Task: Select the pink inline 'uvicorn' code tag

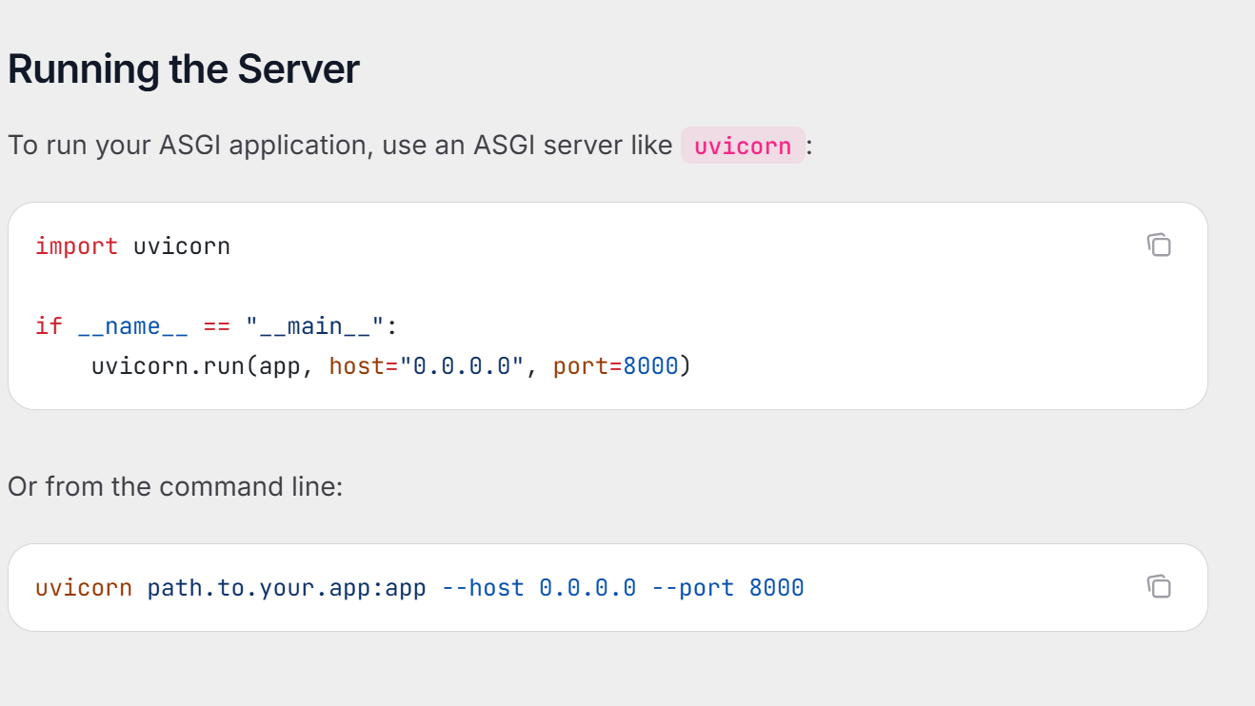Action: click(743, 146)
